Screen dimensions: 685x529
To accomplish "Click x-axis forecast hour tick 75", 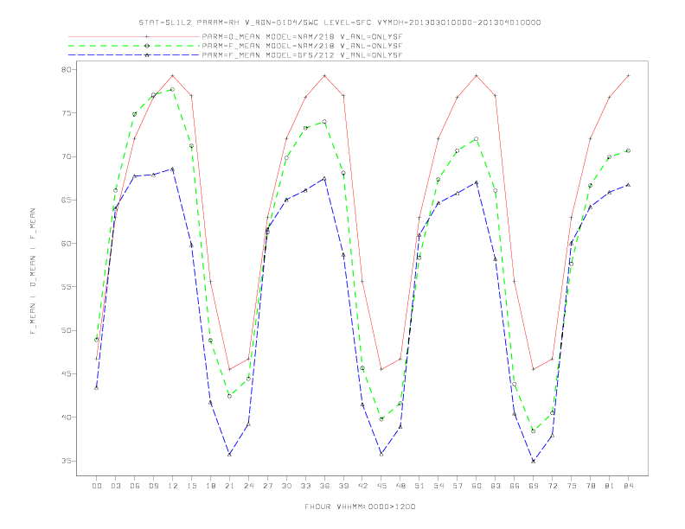I will 572,486.
